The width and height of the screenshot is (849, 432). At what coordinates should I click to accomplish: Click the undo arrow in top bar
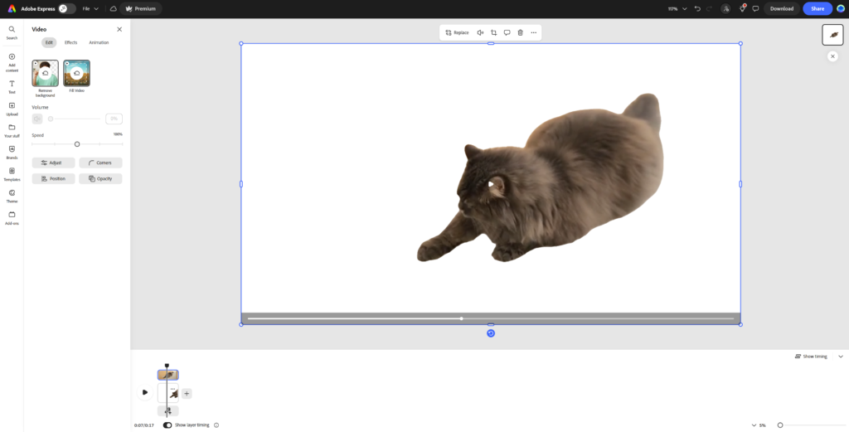pos(697,8)
